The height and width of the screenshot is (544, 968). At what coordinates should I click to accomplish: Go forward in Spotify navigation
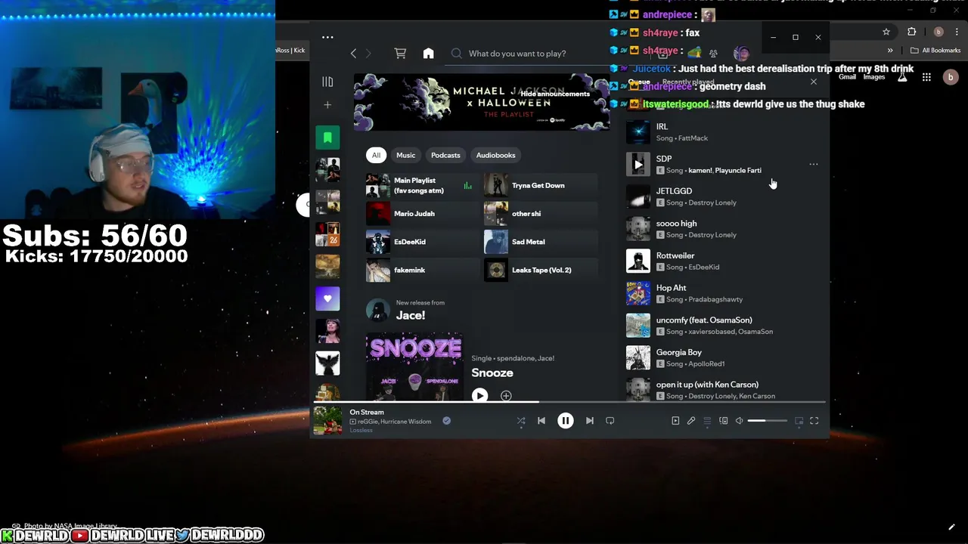pos(368,54)
